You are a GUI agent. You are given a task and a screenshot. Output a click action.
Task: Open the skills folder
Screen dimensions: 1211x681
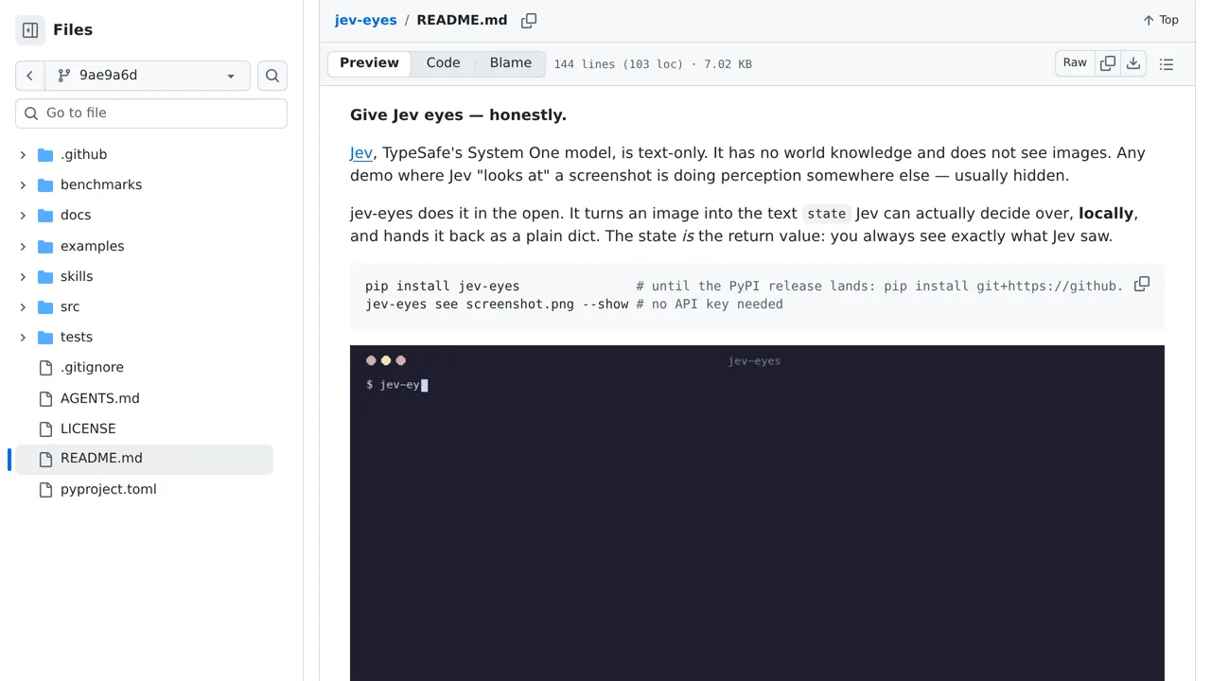[77, 276]
